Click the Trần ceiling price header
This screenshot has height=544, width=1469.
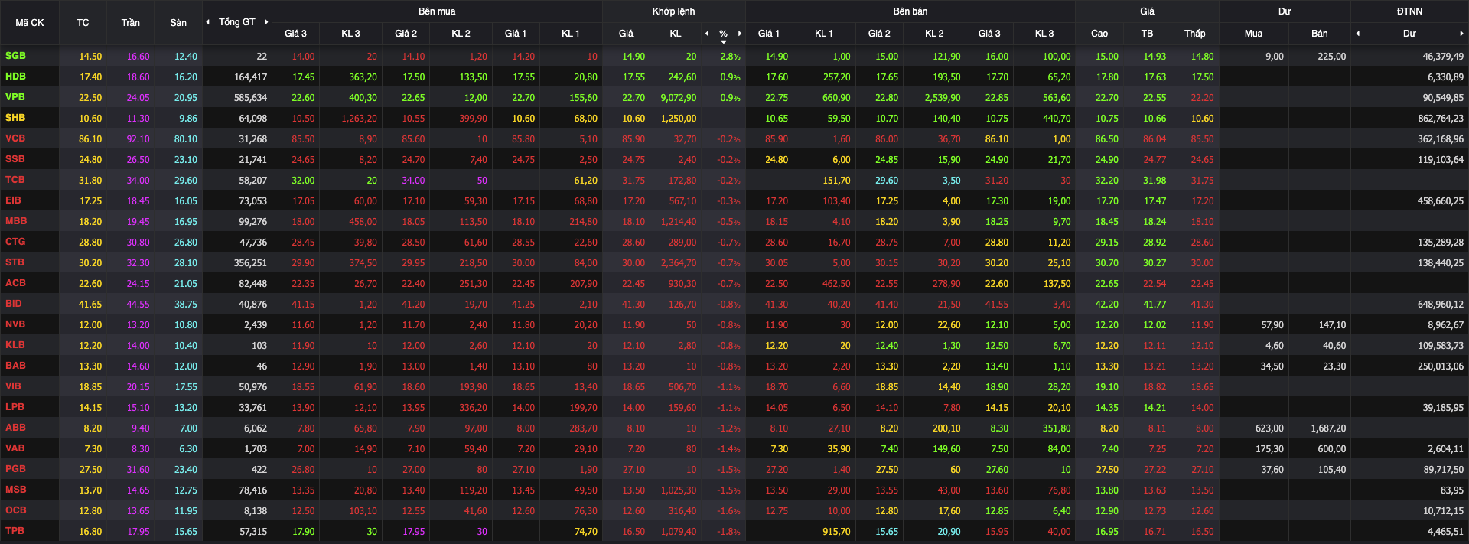(131, 23)
